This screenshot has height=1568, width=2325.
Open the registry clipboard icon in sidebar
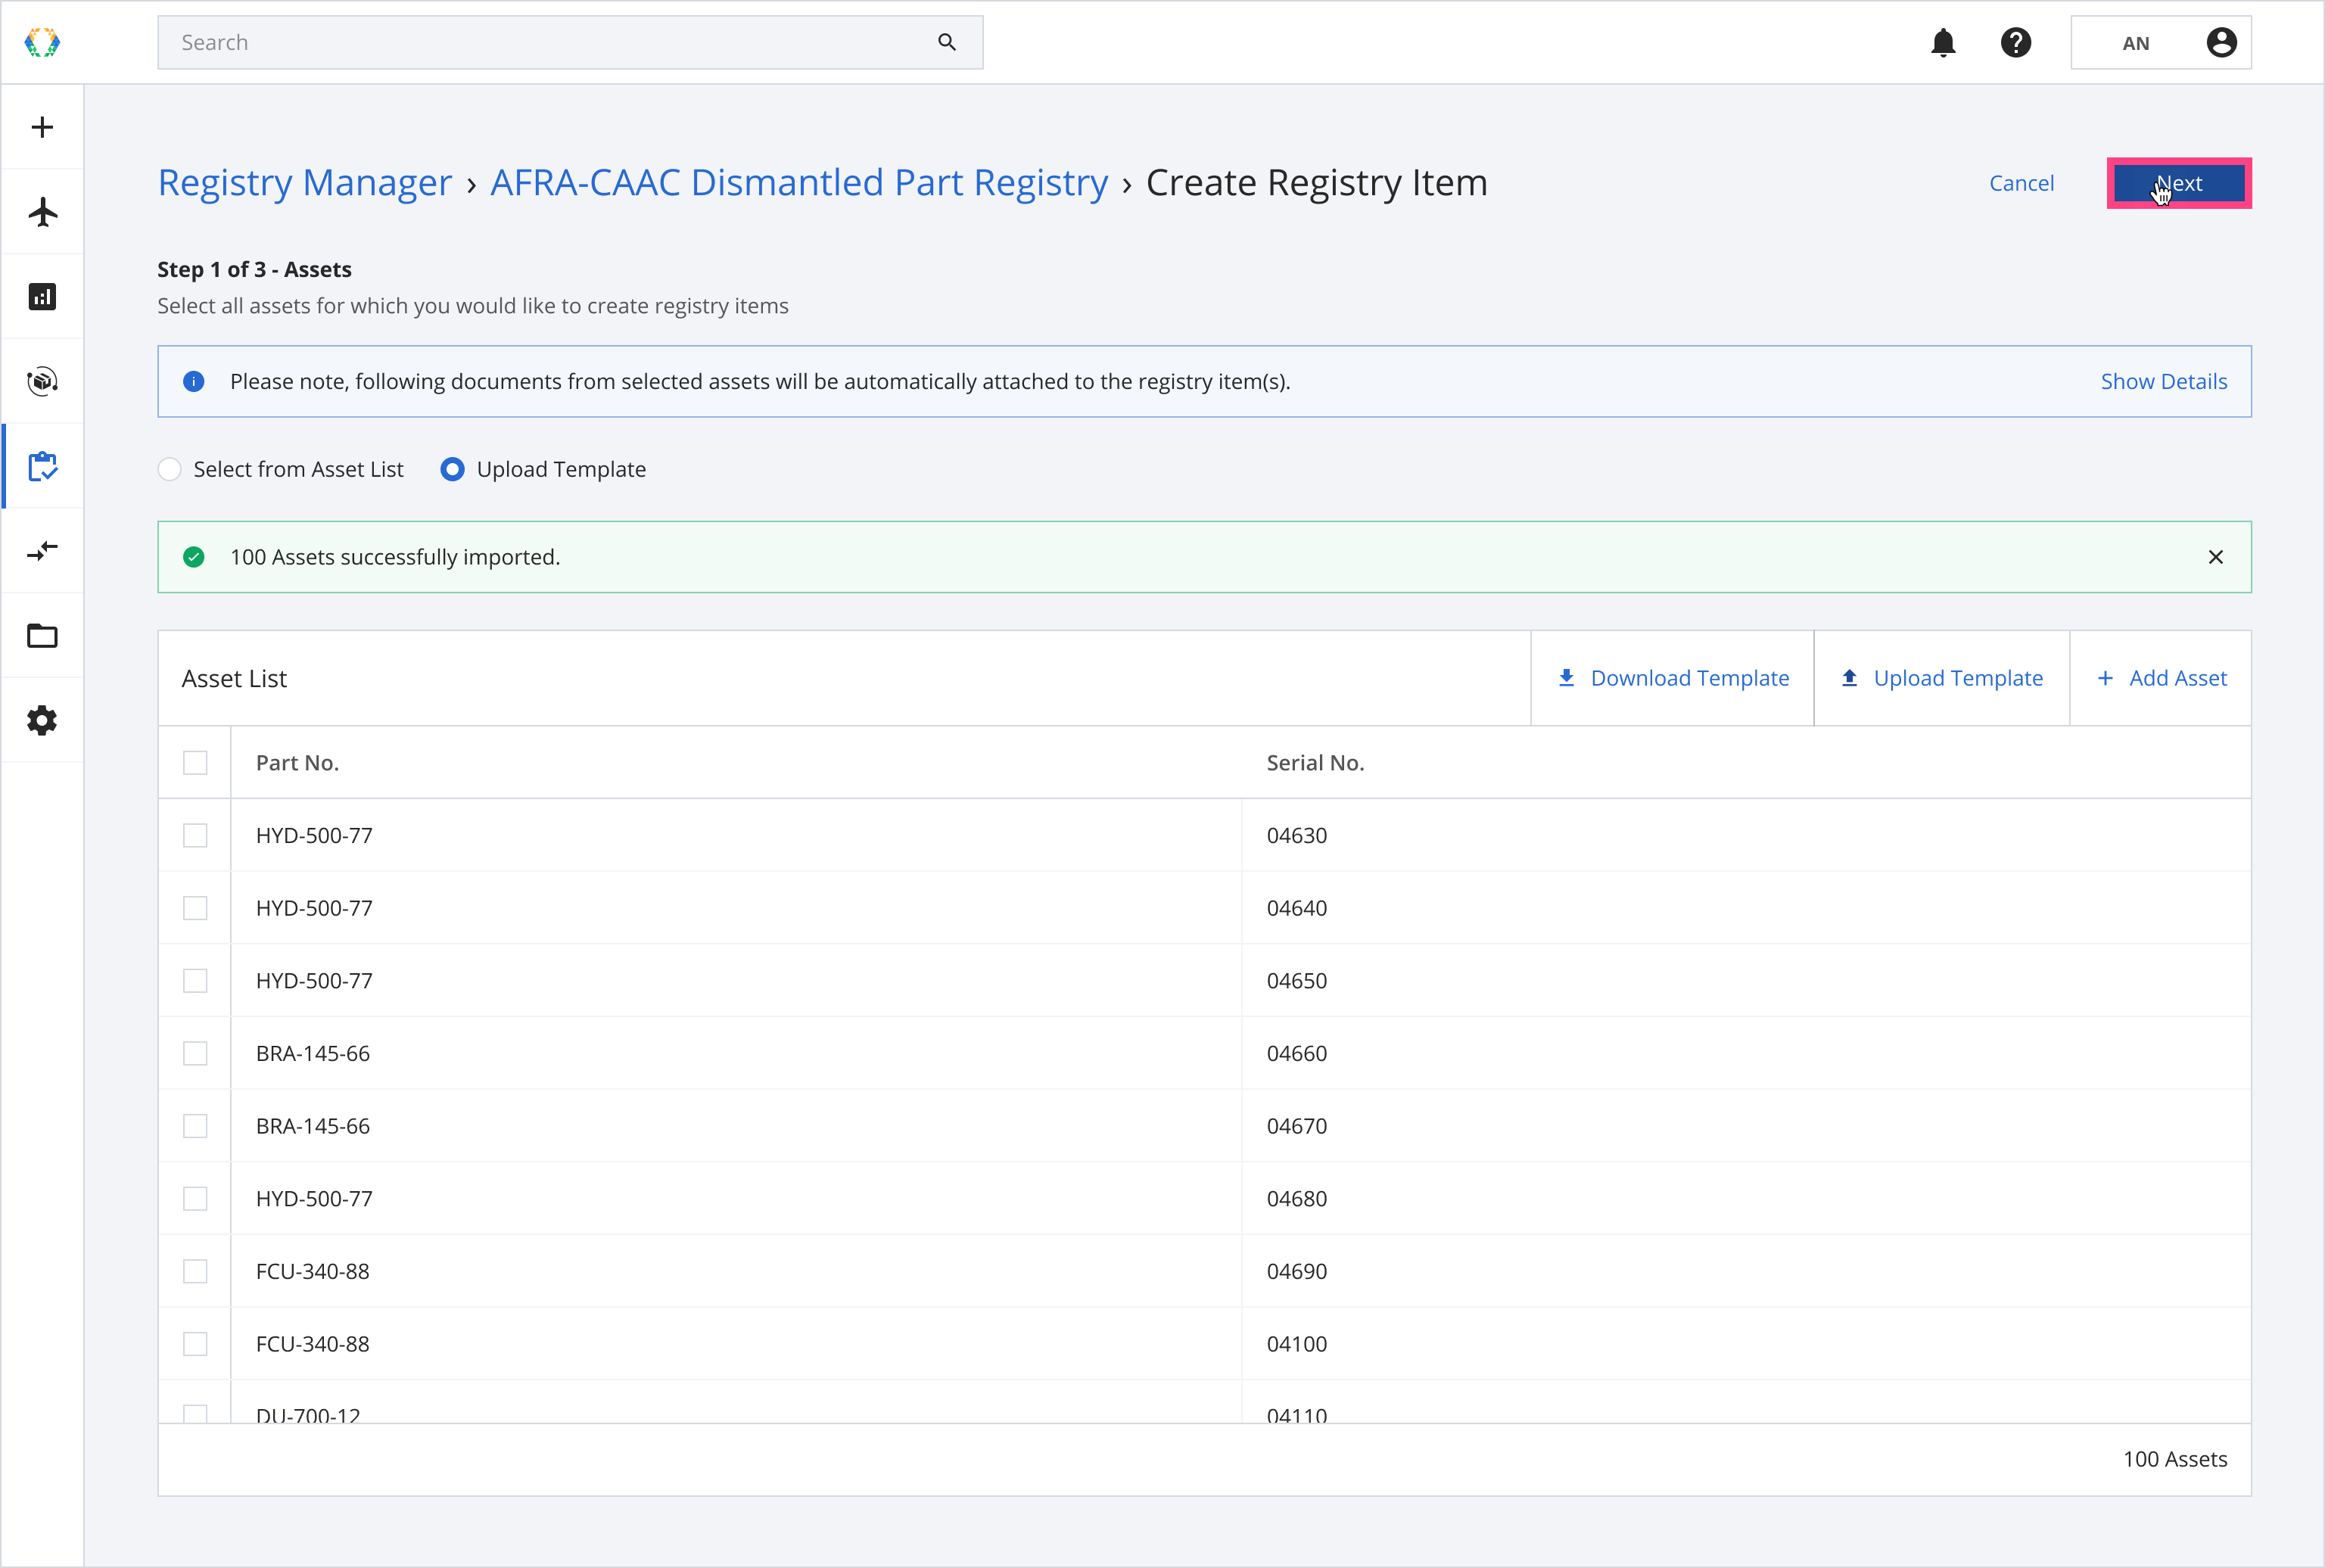click(42, 466)
